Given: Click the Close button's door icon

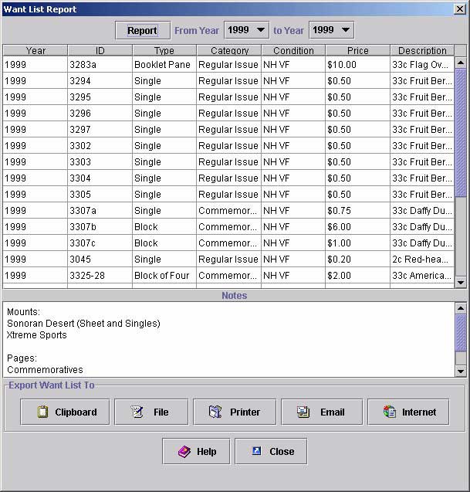Looking at the screenshot, I should click(256, 452).
